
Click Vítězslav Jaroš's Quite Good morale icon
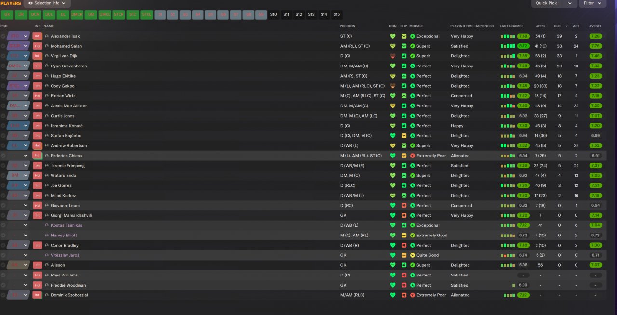413,255
